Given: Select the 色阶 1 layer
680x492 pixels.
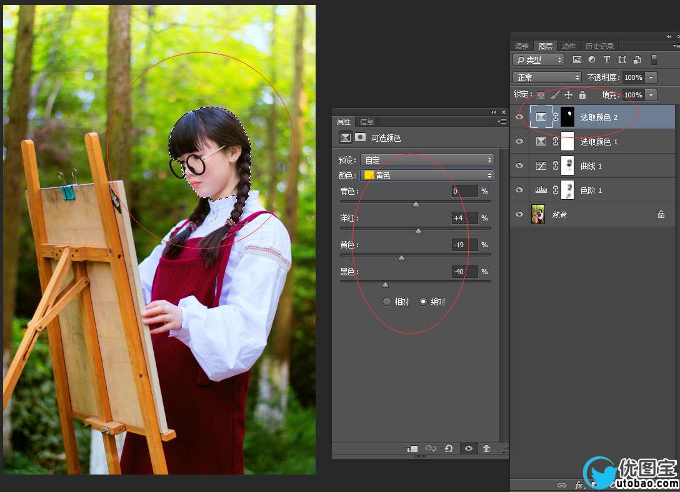Looking at the screenshot, I should (591, 190).
